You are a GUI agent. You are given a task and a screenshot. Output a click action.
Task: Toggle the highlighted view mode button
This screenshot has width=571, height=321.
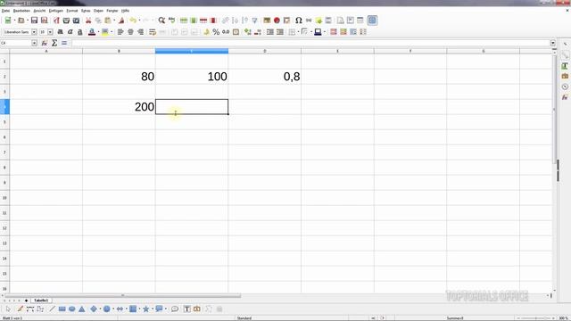pos(372,21)
